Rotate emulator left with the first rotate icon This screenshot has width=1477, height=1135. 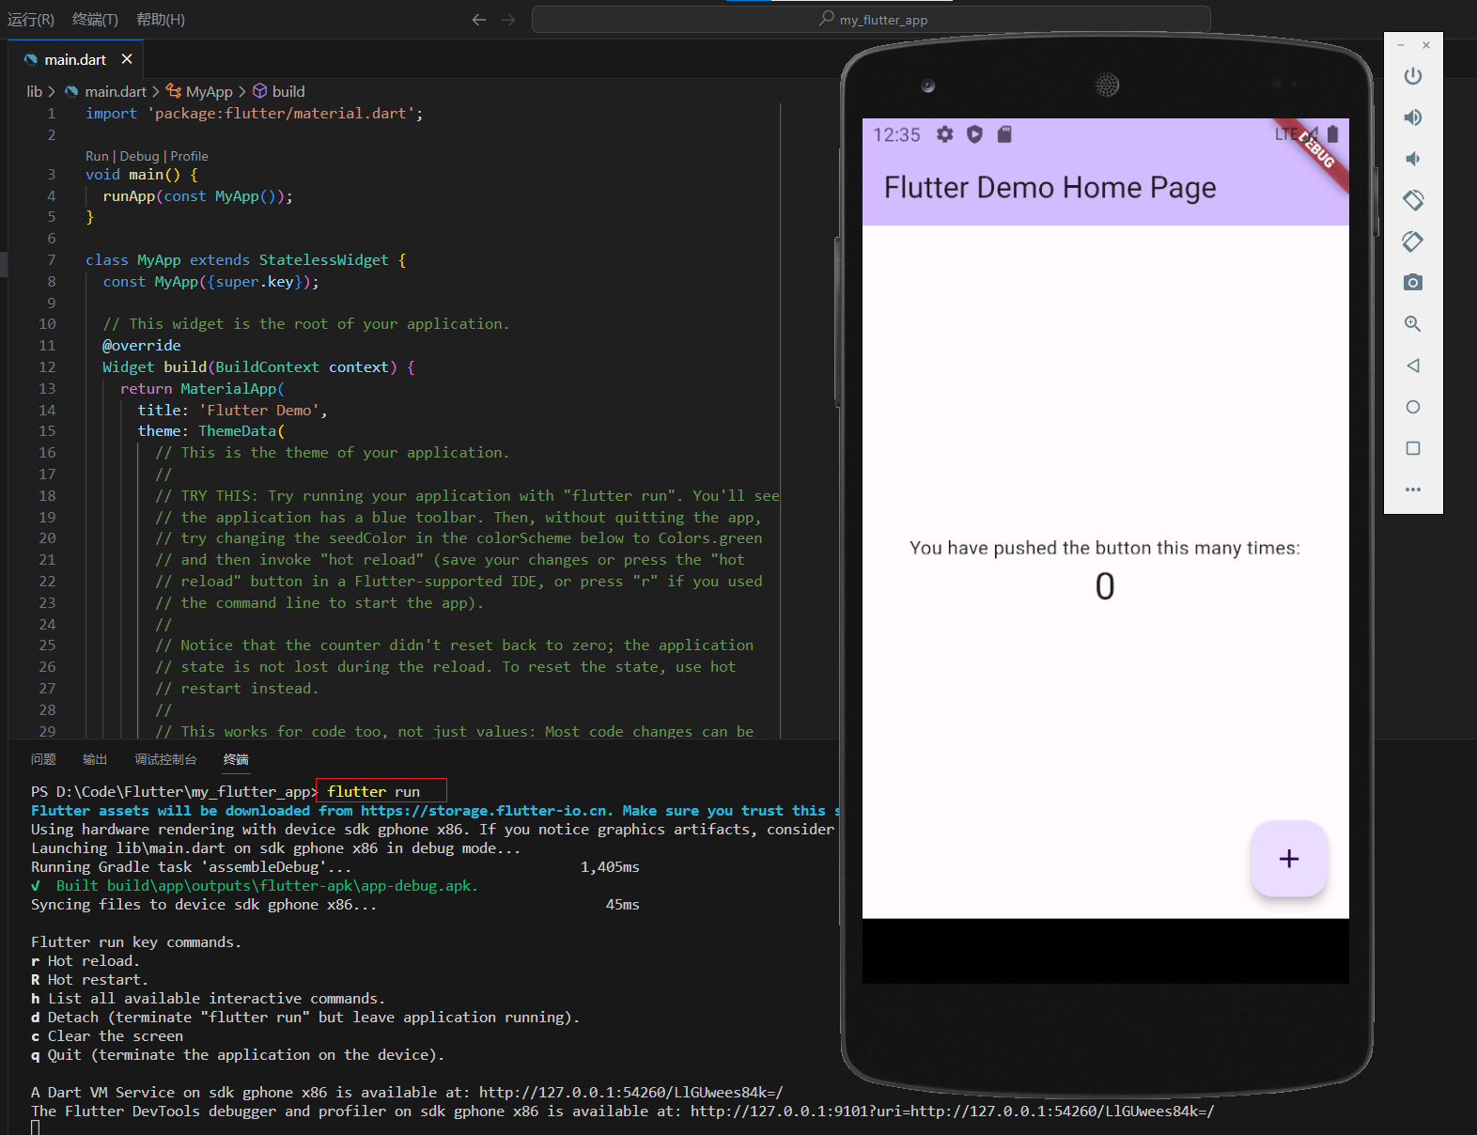point(1412,200)
